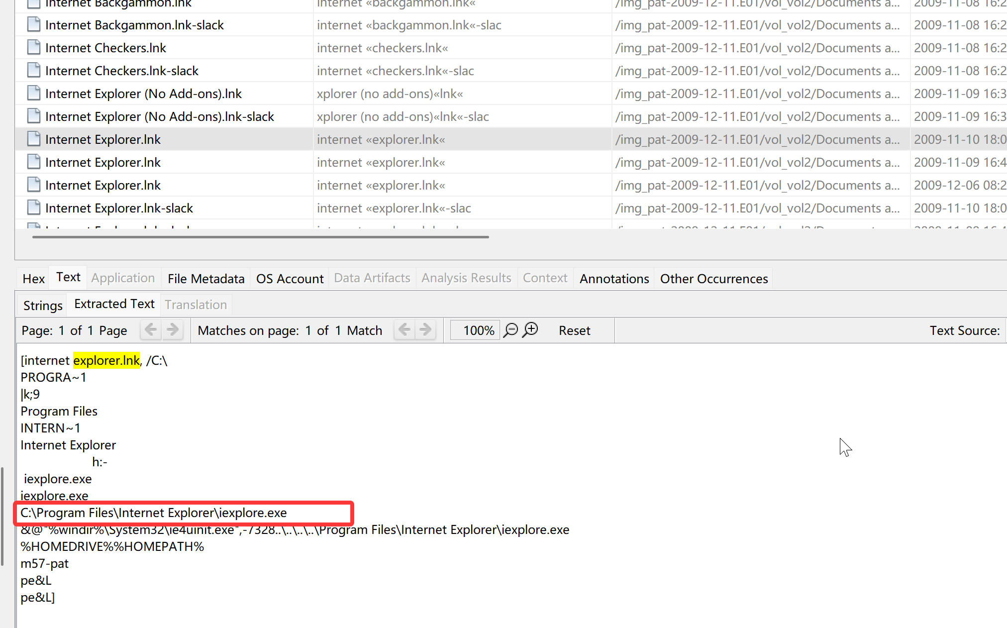The height and width of the screenshot is (628, 1007).
Task: Jump to next match arrow
Action: tap(425, 330)
